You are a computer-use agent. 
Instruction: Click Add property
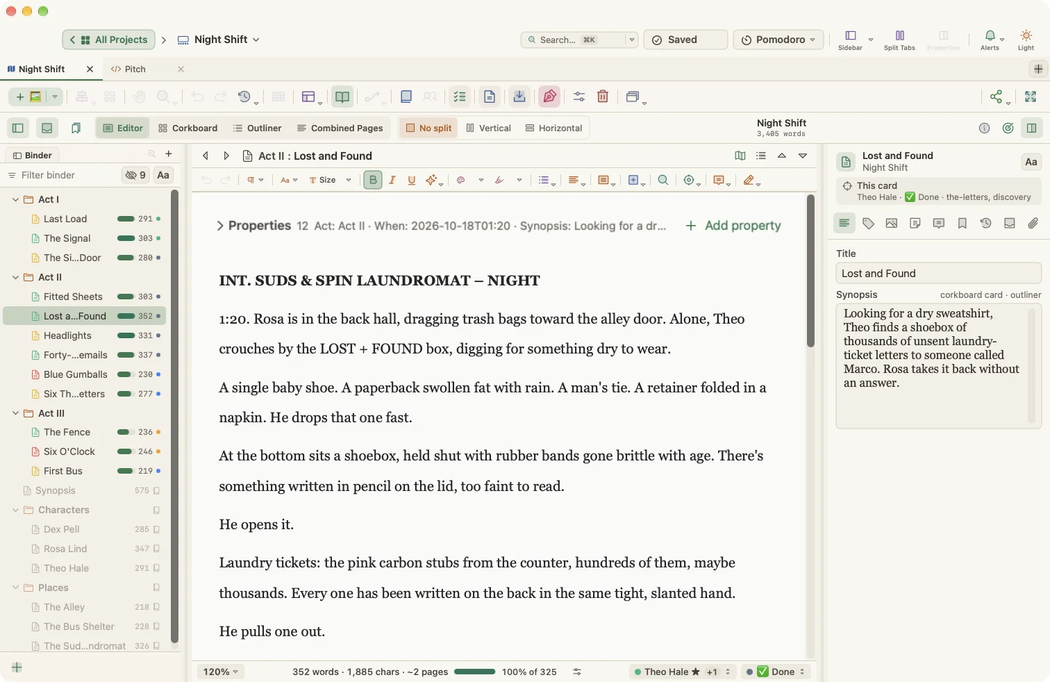pos(733,226)
